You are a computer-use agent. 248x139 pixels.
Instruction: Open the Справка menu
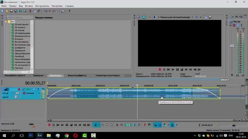pos(69,6)
